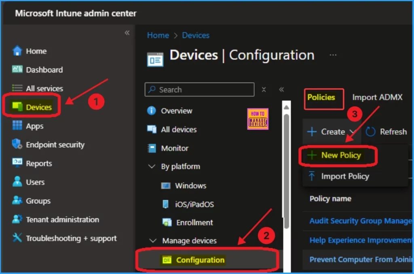
Task: Open Troubleshooting + support in navigation
Action: tap(71, 238)
